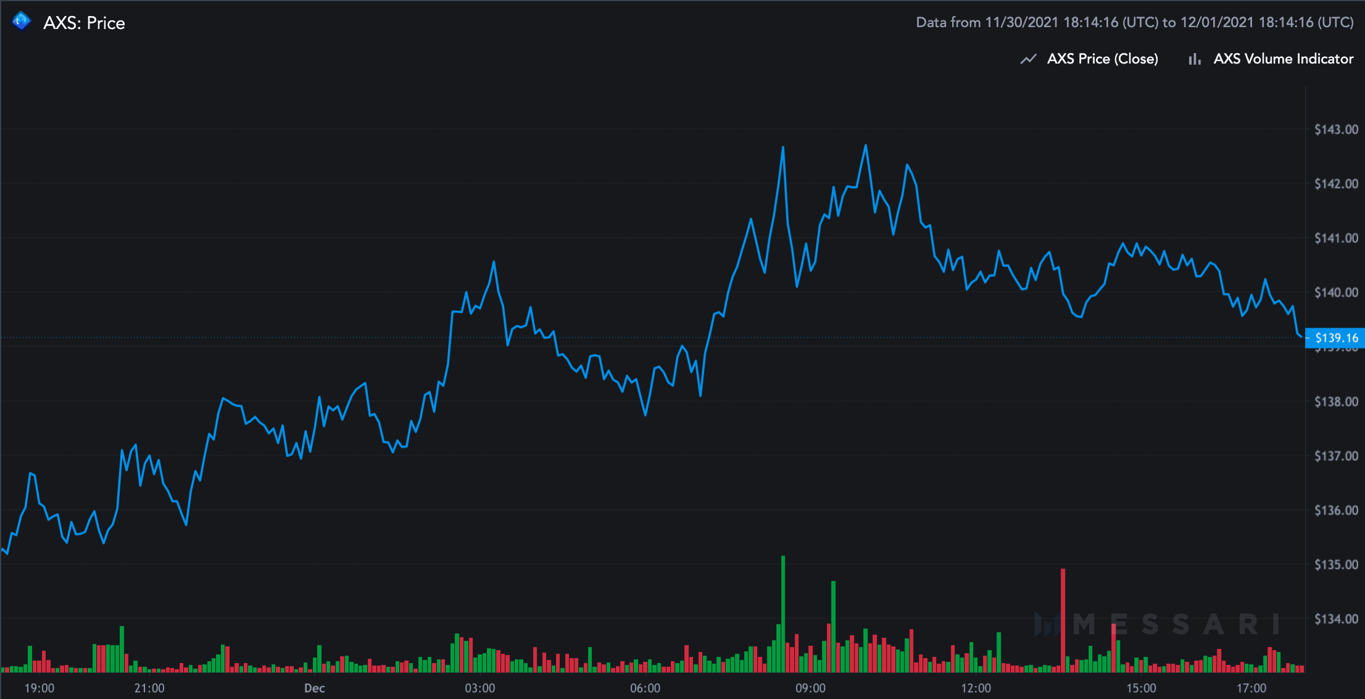The height and width of the screenshot is (699, 1365).
Task: Click the data range timestamp text
Action: tap(1135, 22)
